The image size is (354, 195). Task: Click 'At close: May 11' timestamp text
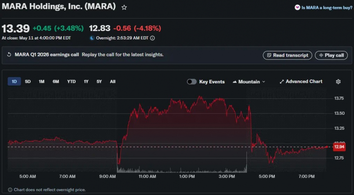[x=36, y=38]
